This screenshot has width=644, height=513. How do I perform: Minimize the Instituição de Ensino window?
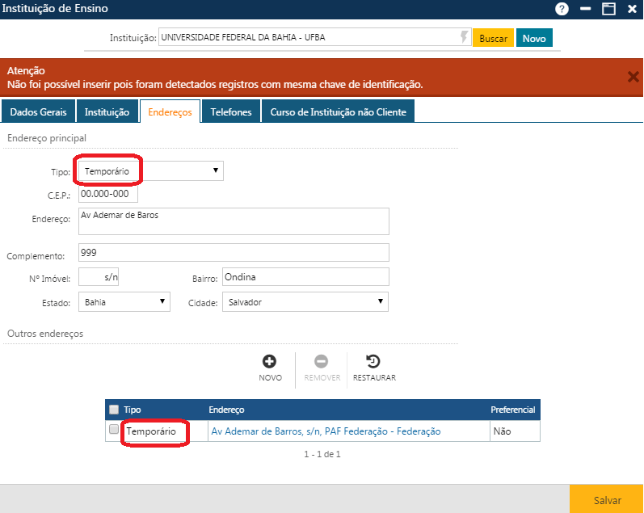pyautogui.click(x=585, y=9)
